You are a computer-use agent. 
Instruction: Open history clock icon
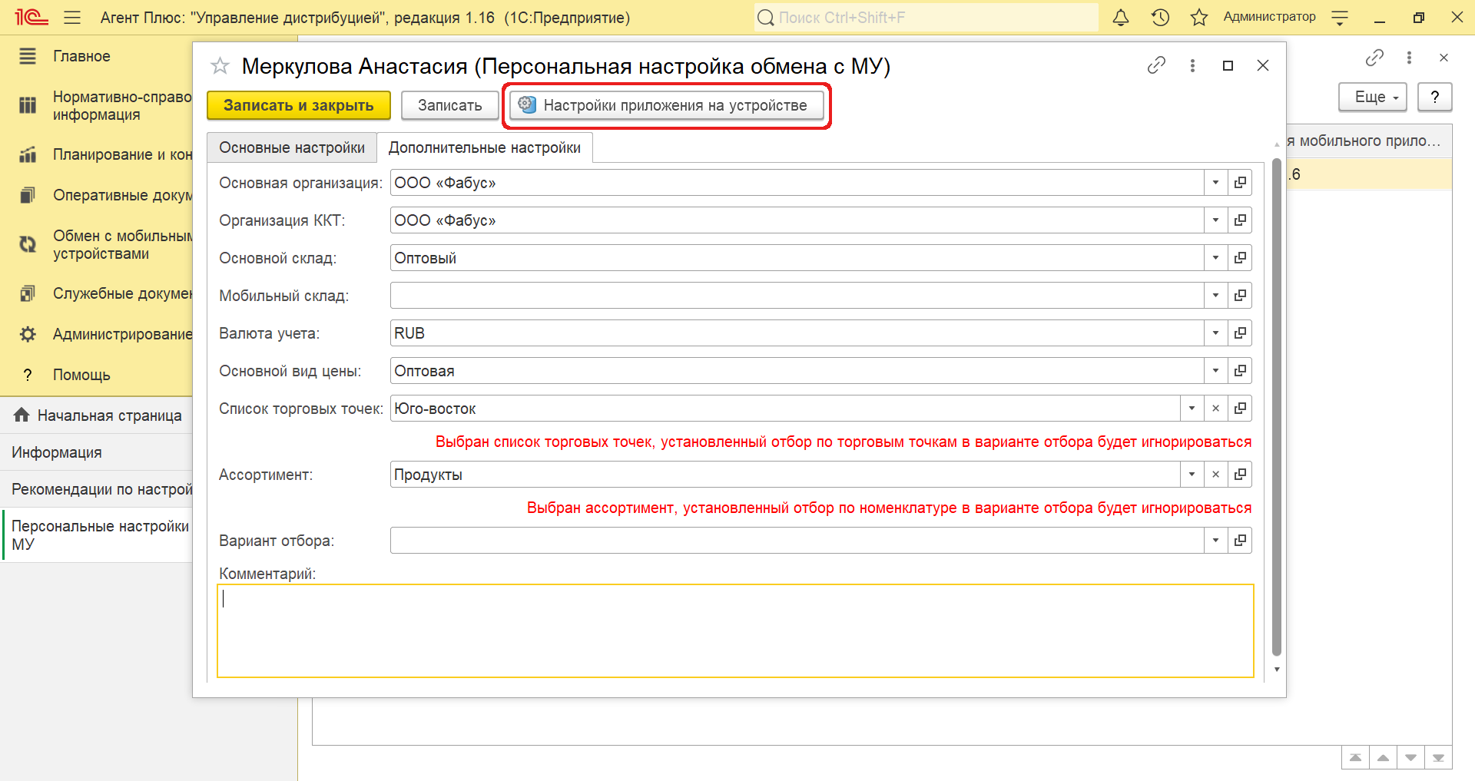click(x=1160, y=18)
